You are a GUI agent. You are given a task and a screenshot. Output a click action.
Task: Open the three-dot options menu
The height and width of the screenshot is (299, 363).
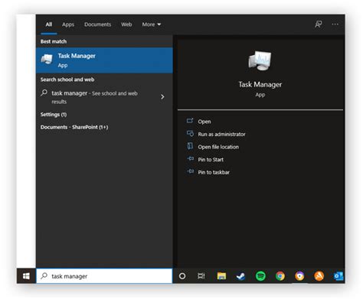coord(335,24)
